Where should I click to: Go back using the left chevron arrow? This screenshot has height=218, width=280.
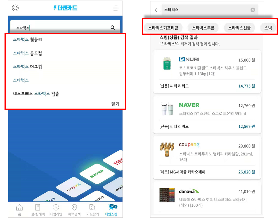pos(156,10)
